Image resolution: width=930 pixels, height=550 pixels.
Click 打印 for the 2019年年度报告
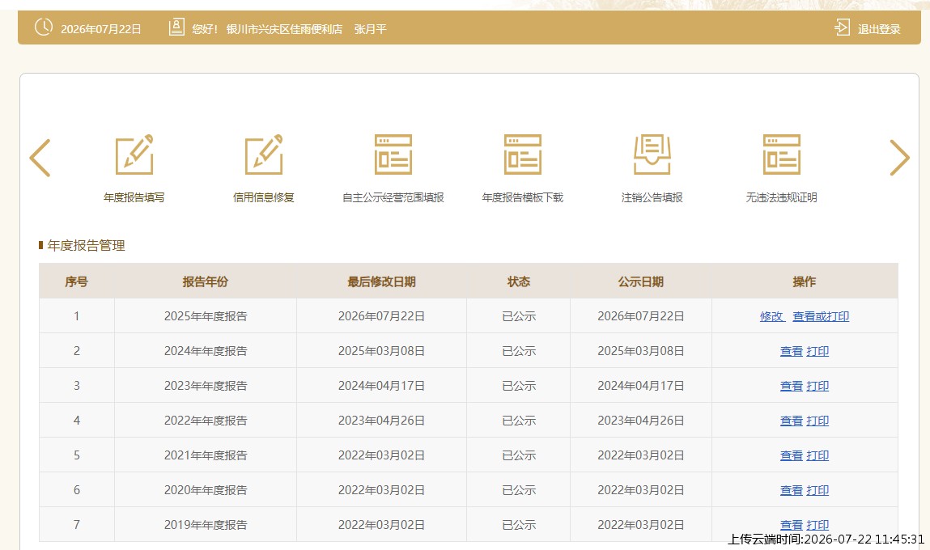pyautogui.click(x=817, y=525)
